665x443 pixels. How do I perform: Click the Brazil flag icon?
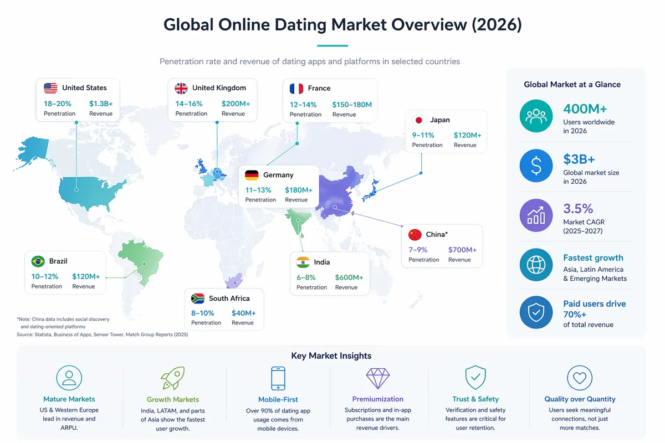coord(38,261)
